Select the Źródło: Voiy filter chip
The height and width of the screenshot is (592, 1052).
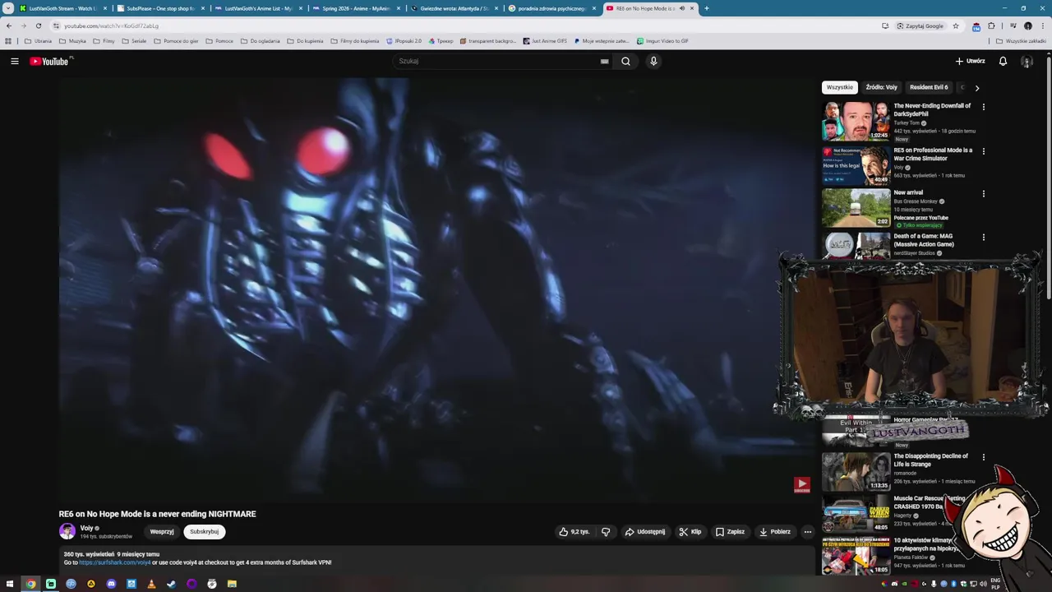881,87
